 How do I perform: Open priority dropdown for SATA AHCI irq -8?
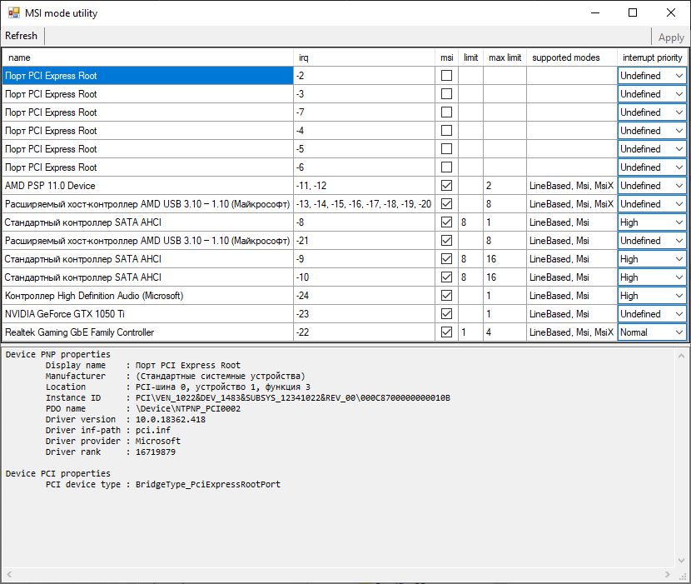652,222
